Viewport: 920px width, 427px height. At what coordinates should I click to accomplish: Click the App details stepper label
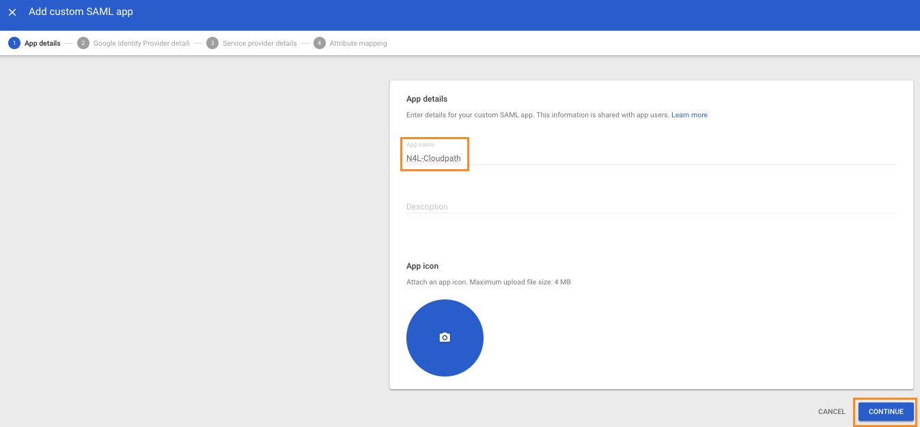[x=42, y=43]
